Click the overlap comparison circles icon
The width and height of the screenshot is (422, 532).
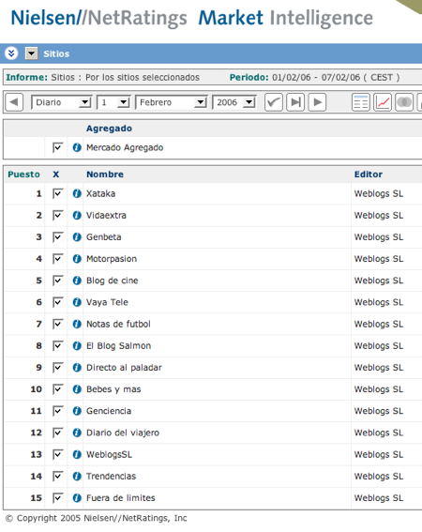404,102
